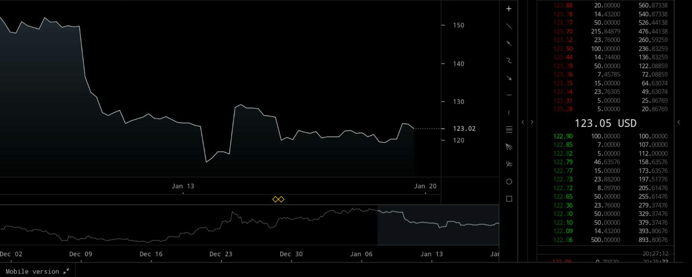Expand panel with right chevron beside toolbar
The image size is (692, 277).
532,122
